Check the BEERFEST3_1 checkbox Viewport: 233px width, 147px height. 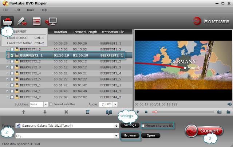(x=12, y=85)
